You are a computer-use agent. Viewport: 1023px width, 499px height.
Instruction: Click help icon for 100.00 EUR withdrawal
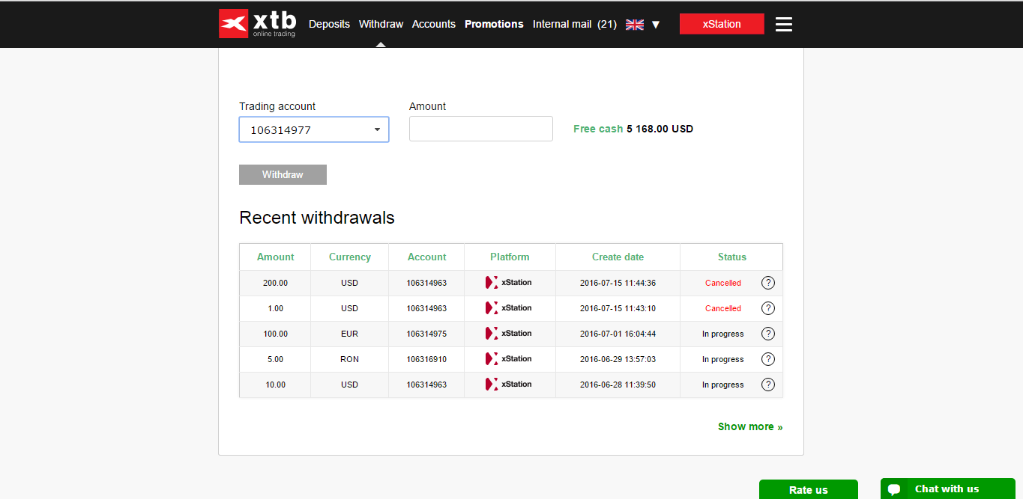click(767, 334)
